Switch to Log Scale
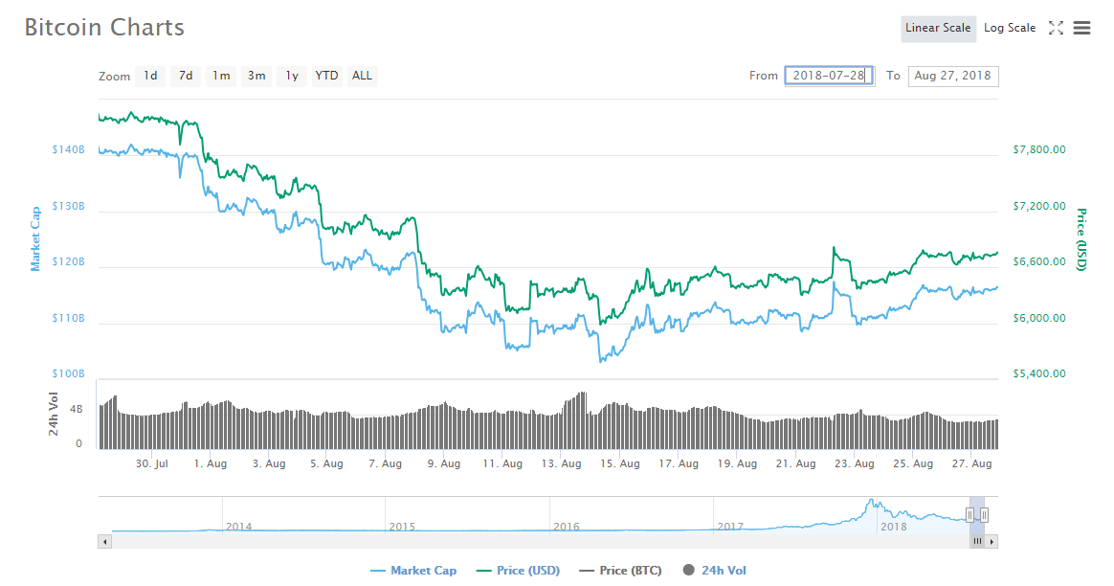The height and width of the screenshot is (586, 1114). point(1009,28)
